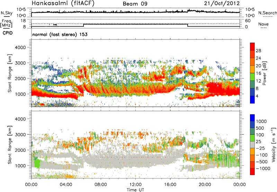The height and width of the screenshot is (192, 277).
Task: Click the '-1000' velocity colorbar tick label
Action: coord(263,168)
